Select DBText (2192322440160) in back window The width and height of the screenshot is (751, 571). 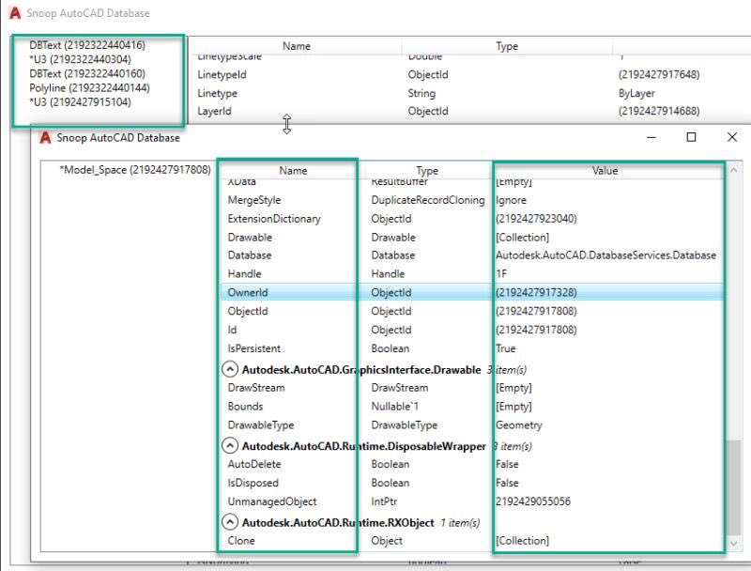pyautogui.click(x=87, y=73)
